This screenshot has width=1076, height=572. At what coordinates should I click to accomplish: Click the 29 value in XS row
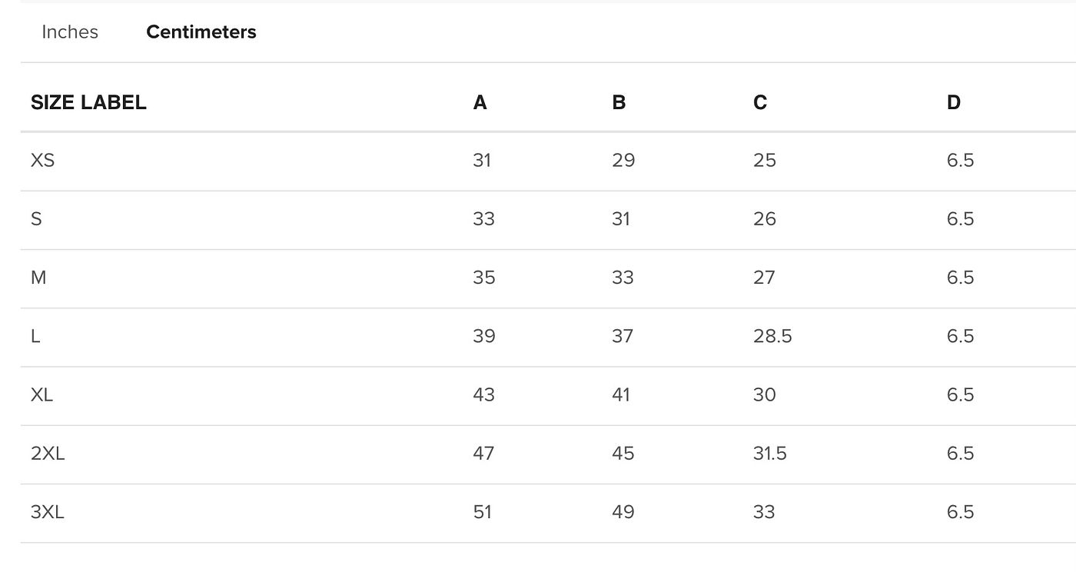coord(623,161)
